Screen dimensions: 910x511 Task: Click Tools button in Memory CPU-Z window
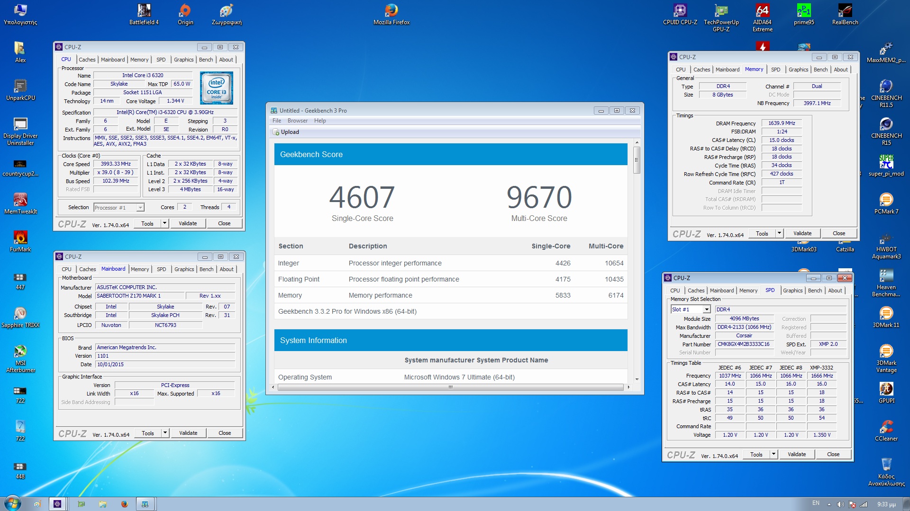pos(762,233)
